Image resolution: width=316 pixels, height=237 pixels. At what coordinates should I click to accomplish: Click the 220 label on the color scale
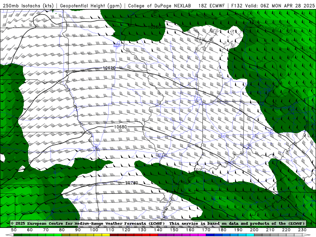(x=286, y=230)
